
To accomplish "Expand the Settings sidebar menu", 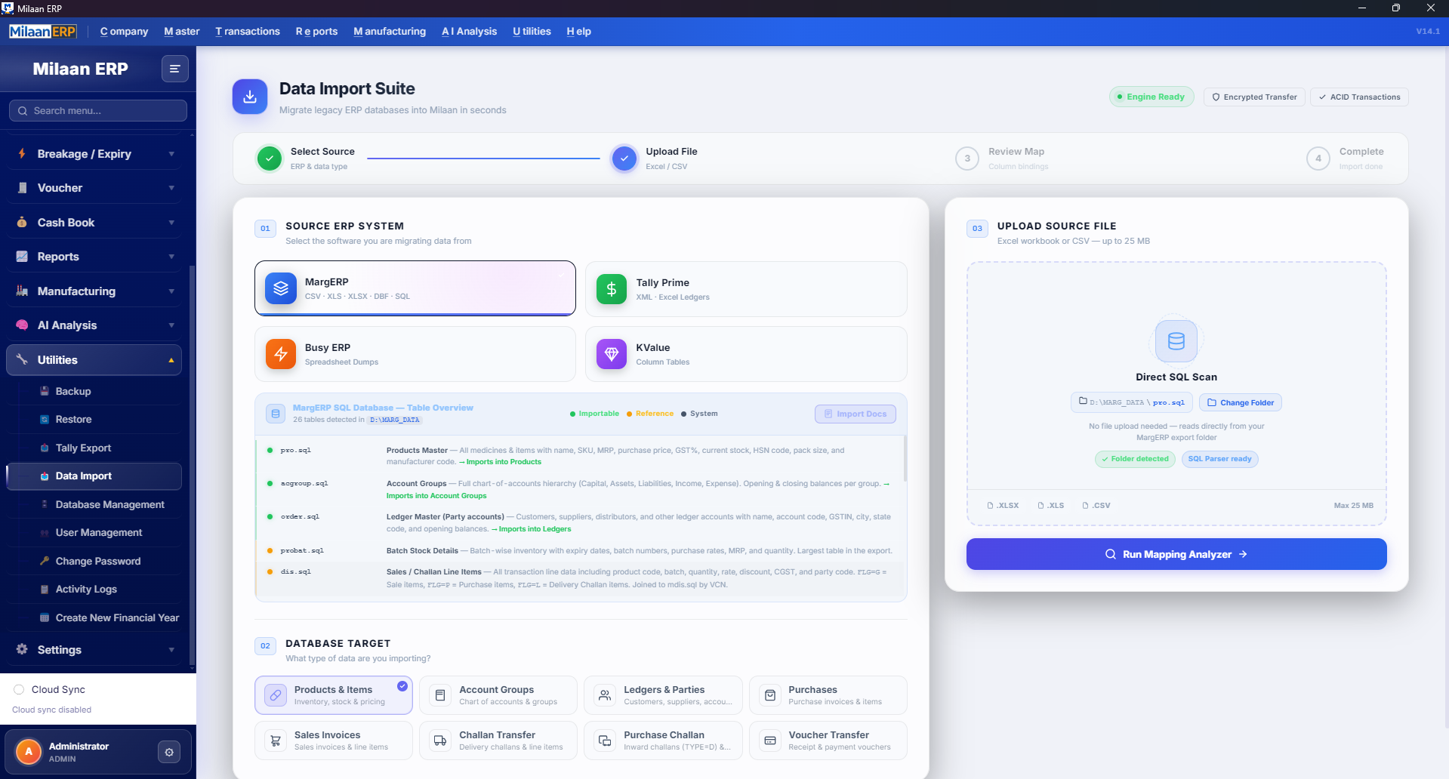I will [x=94, y=650].
